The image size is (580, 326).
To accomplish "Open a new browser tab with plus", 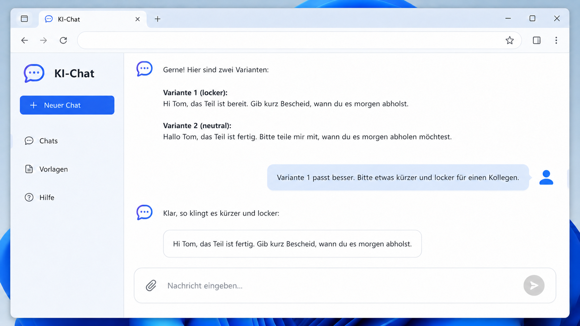I will 157,19.
